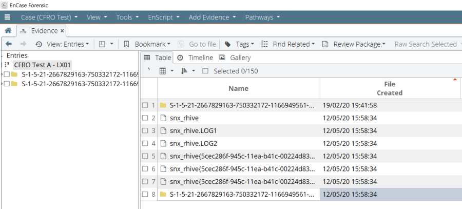Open the EnScript menu
This screenshot has height=209, width=462.
click(163, 17)
